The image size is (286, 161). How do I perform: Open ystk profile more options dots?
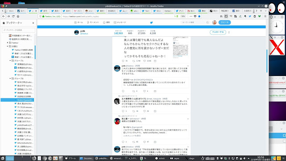tap(229, 32)
